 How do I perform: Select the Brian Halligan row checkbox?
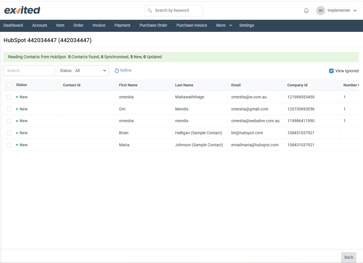click(9, 133)
